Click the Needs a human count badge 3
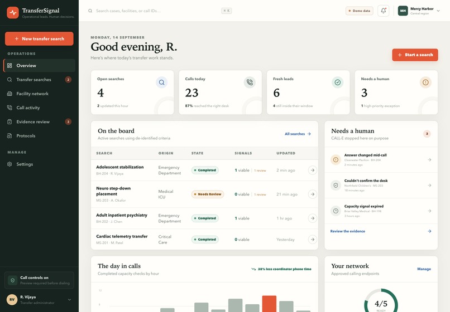Viewport: 450px width, 312px height. pyautogui.click(x=427, y=134)
